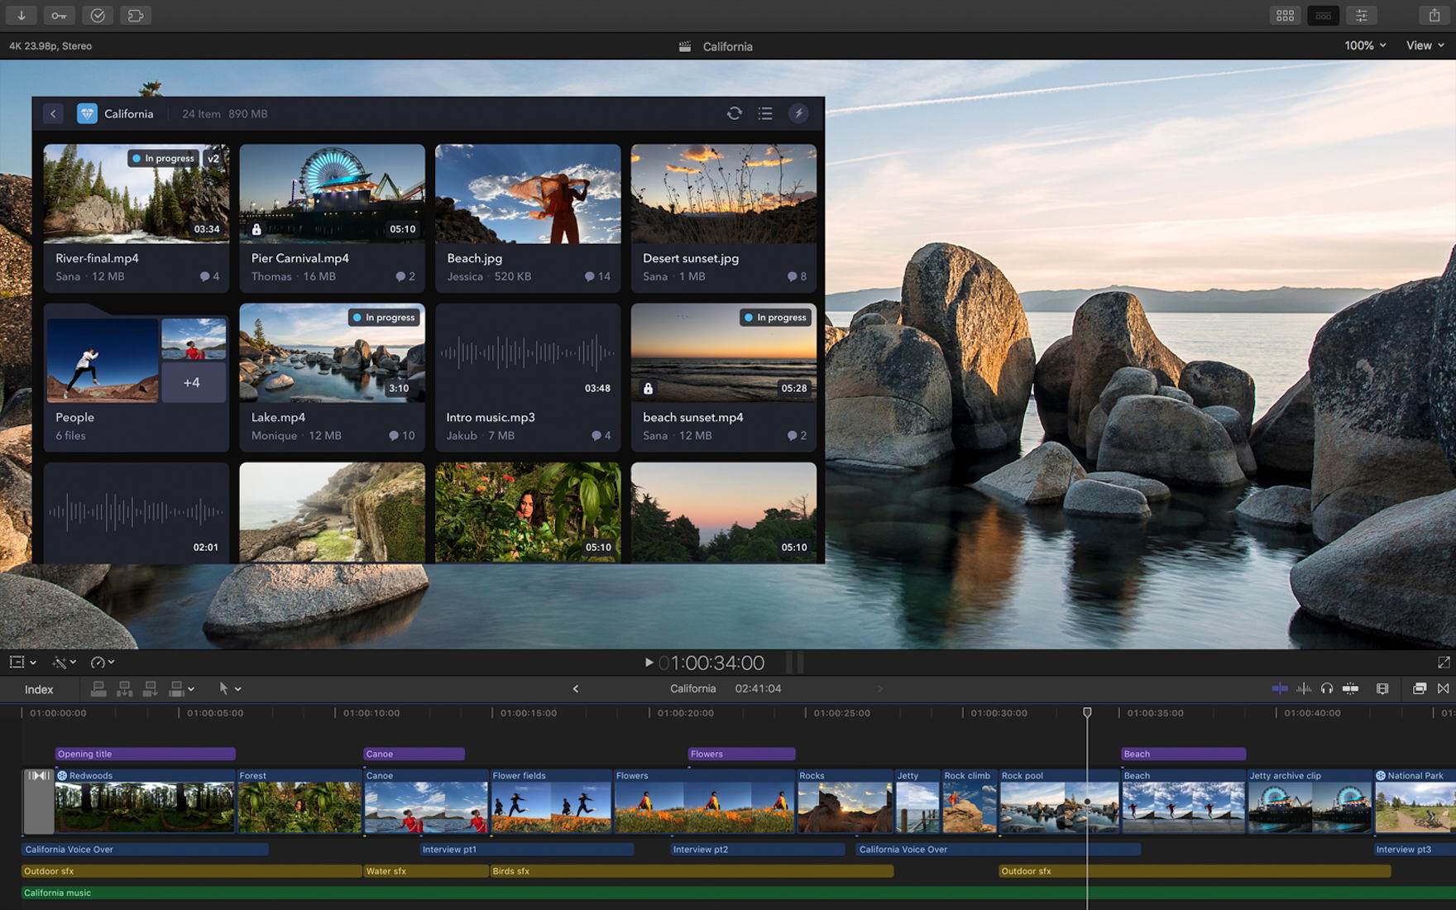Go back using the panel's back arrow
Viewport: 1456px width, 910px height.
(x=53, y=113)
